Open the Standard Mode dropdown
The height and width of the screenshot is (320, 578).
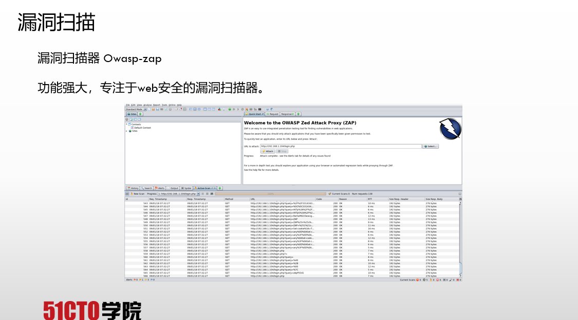coord(136,109)
